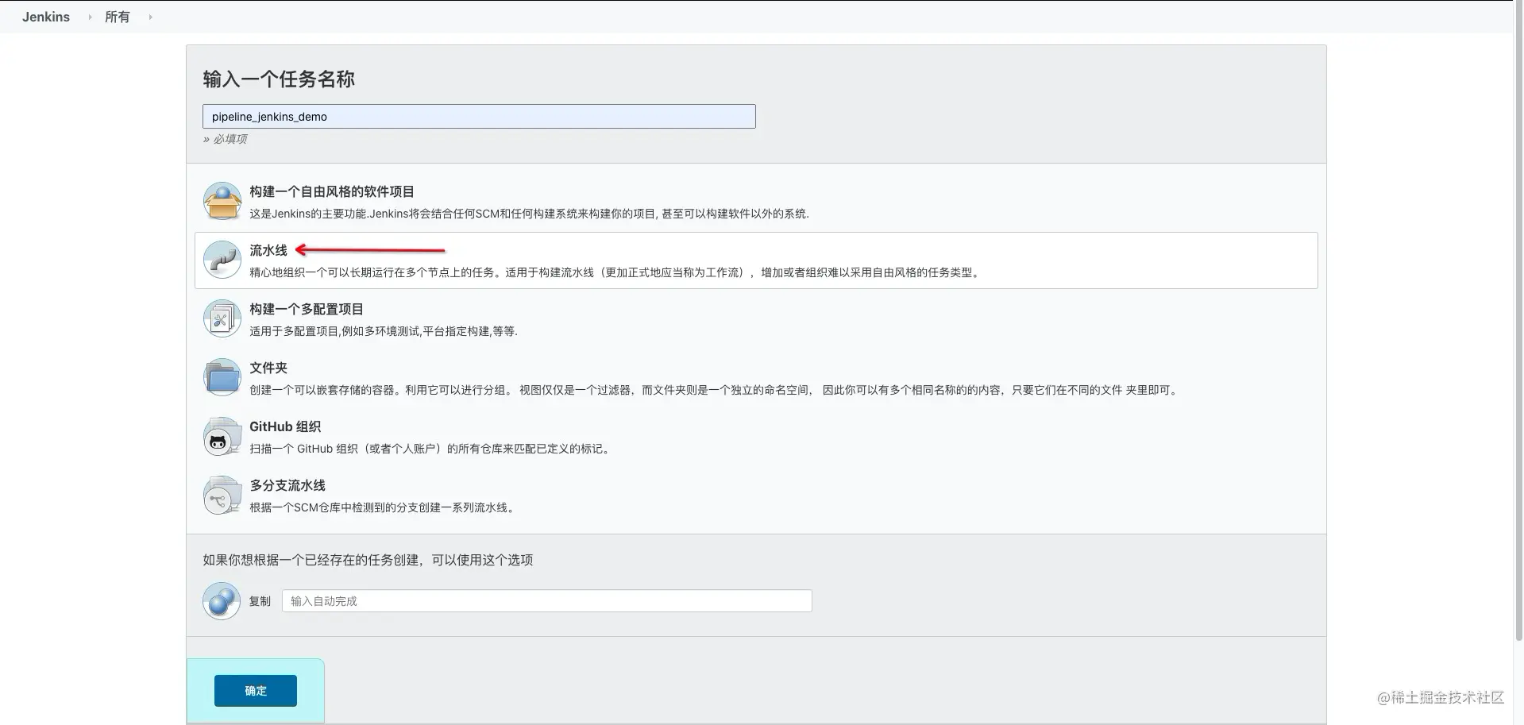Confirm with the 确定 button

(x=256, y=691)
